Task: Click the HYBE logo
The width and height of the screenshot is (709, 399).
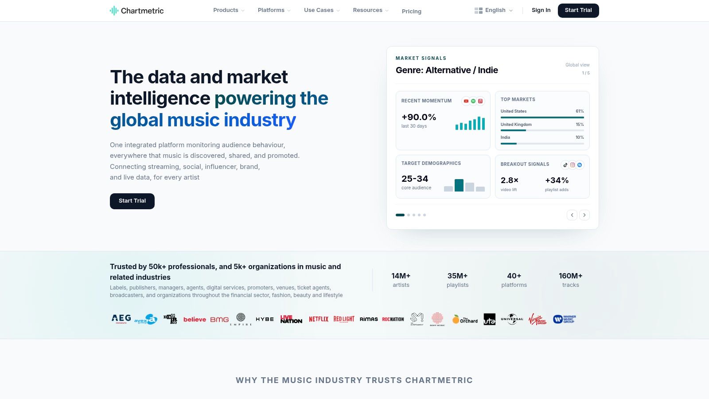Action: click(x=265, y=319)
